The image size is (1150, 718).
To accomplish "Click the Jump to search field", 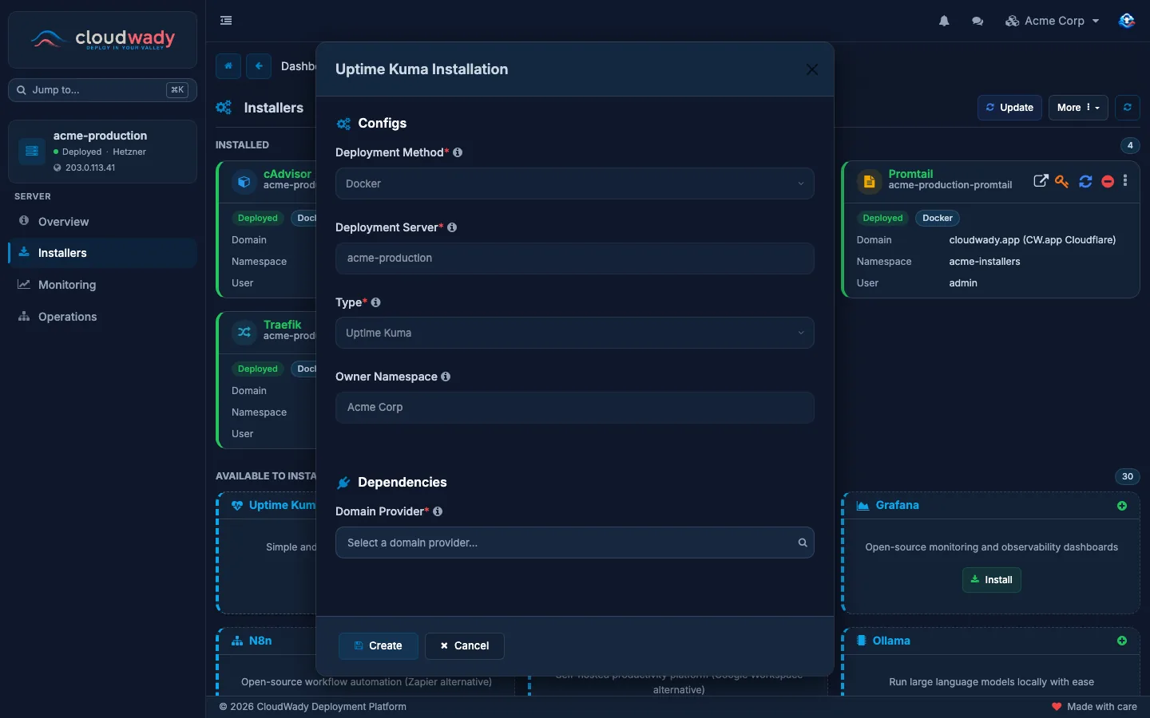I will [x=102, y=90].
